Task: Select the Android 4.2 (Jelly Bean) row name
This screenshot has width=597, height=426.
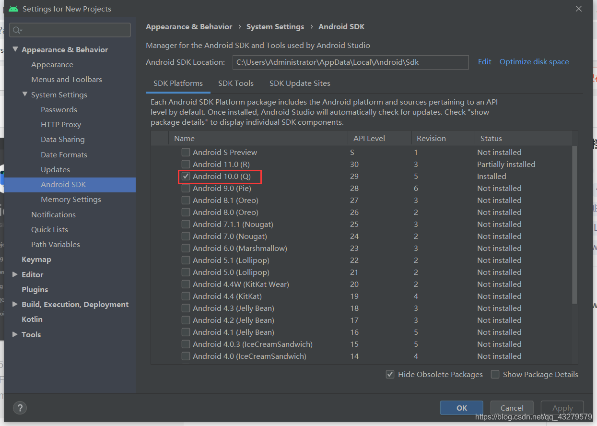Action: pyautogui.click(x=234, y=320)
